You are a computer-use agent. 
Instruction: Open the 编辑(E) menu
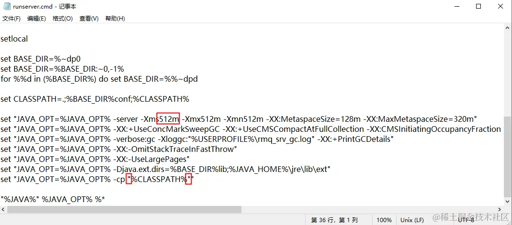(x=36, y=19)
